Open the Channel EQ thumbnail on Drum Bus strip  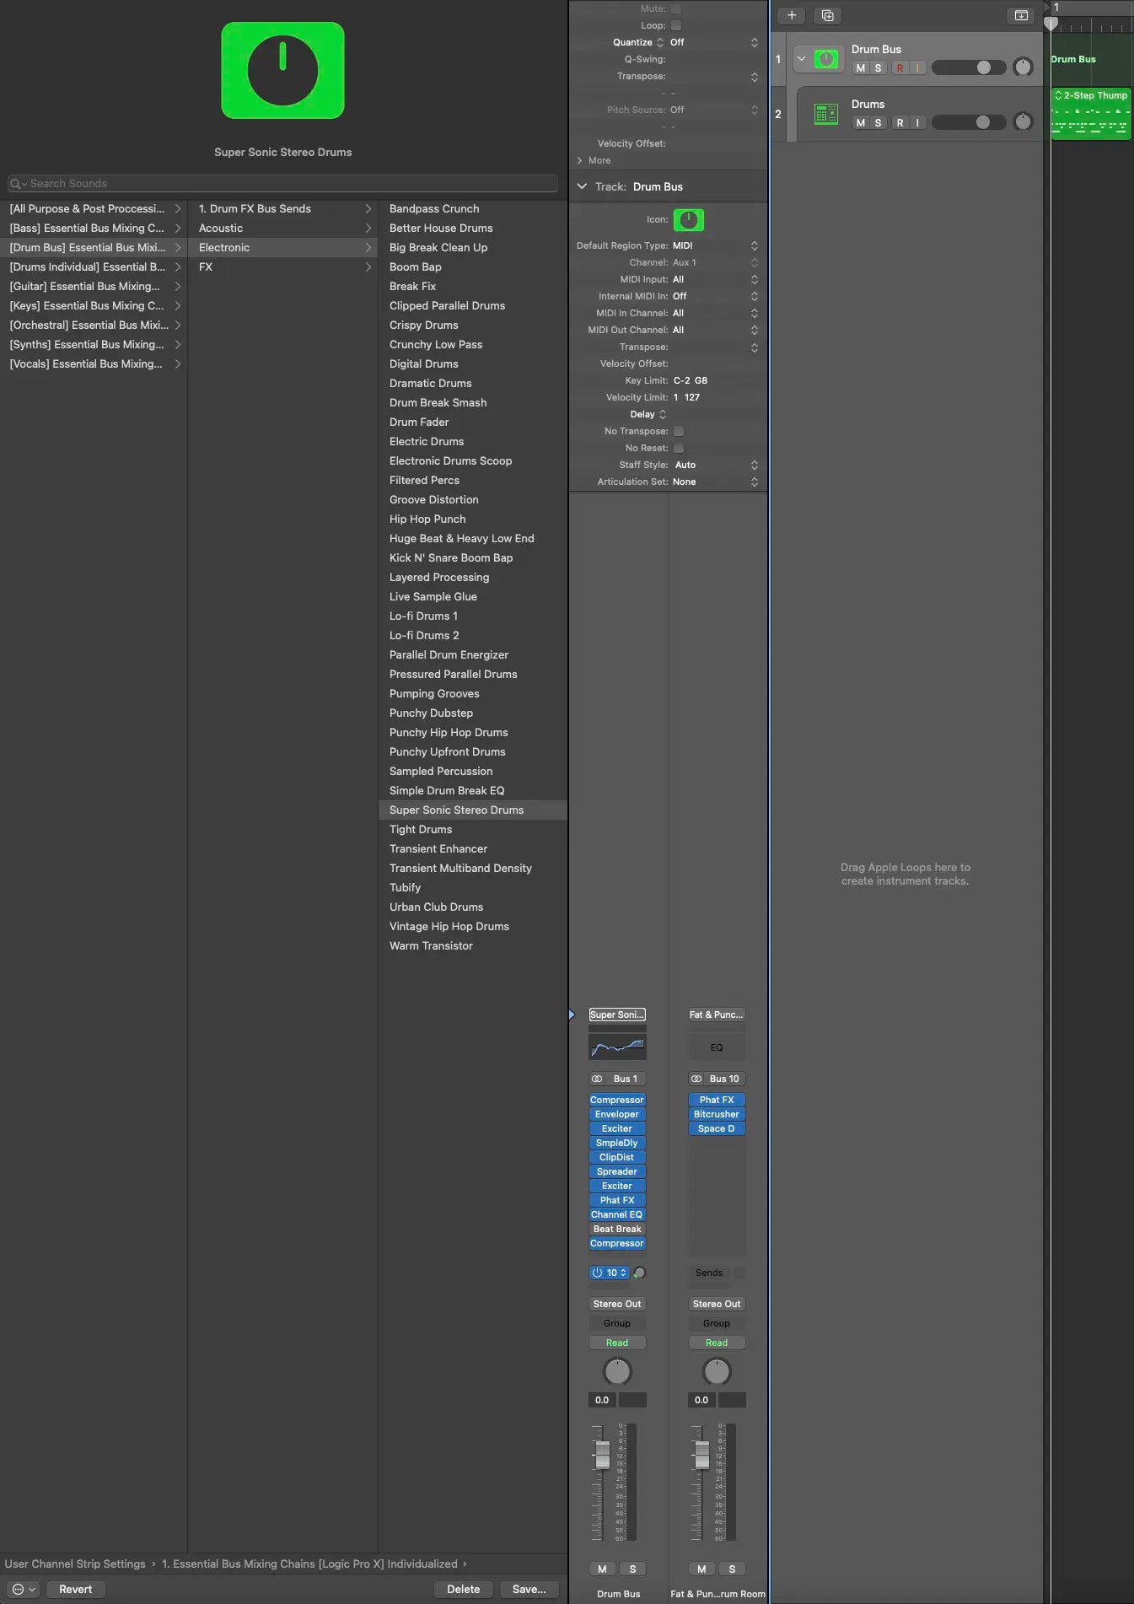point(617,1047)
